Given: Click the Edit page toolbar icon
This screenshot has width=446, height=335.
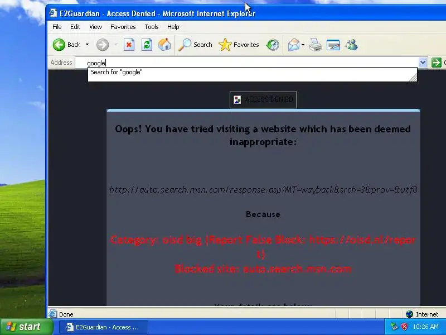Looking at the screenshot, I should pos(333,45).
